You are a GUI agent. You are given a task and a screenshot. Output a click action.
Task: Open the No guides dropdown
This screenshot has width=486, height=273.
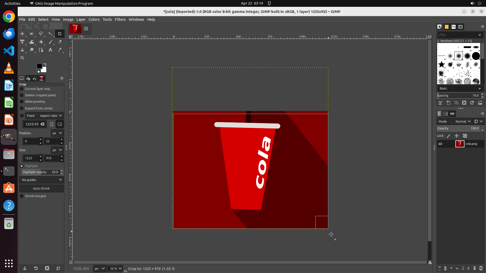coord(42,180)
